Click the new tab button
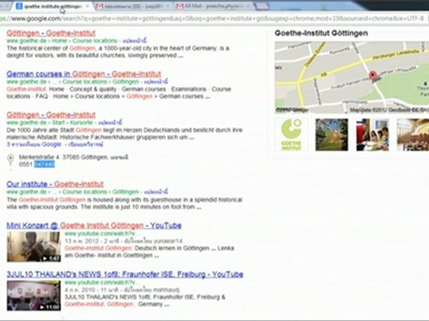Viewport: 429px width, 321px height. (x=261, y=6)
